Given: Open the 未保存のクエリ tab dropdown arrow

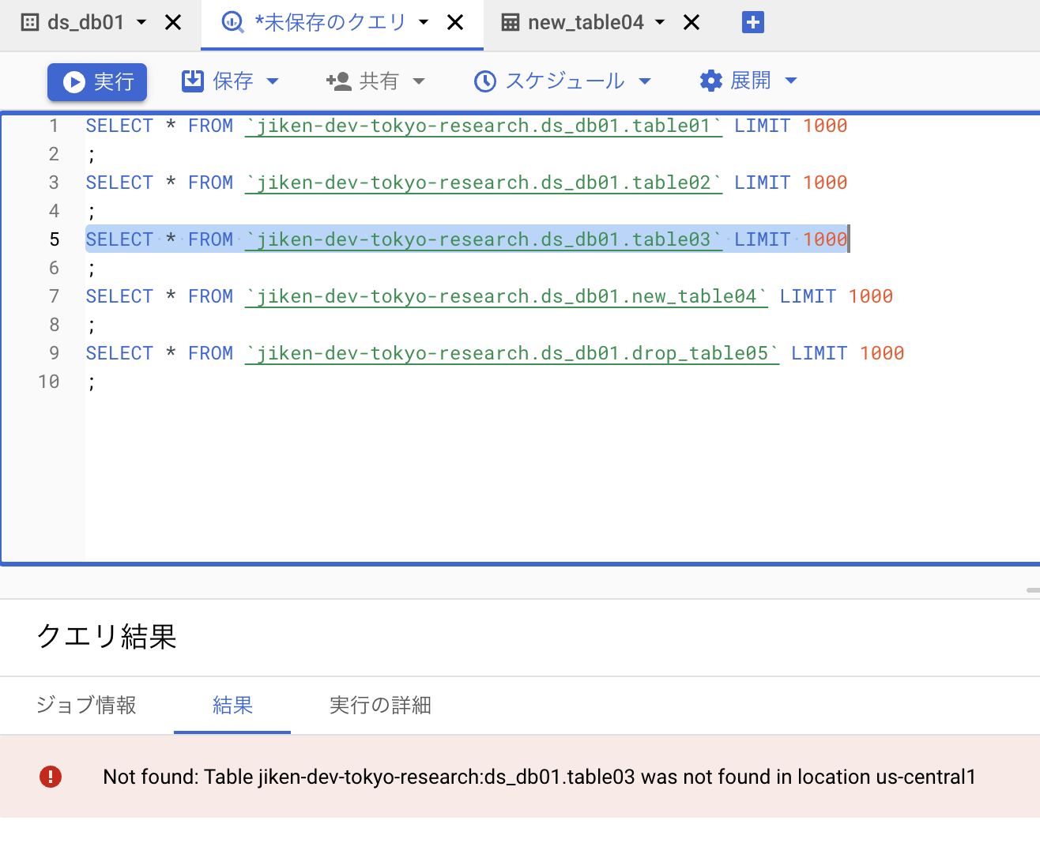Looking at the screenshot, I should pos(424,22).
